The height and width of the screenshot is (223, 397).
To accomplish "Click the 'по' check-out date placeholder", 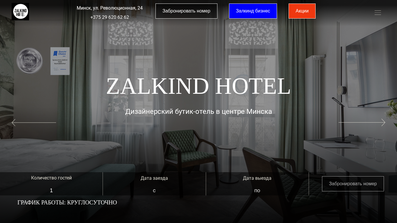I will 257,190.
